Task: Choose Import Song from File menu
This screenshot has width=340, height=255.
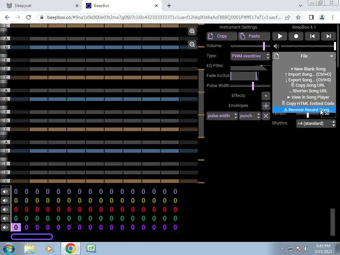Action: tap(304, 74)
